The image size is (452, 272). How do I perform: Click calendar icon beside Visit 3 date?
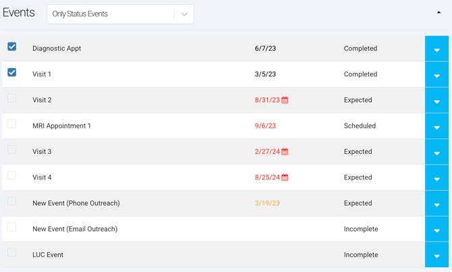[x=285, y=152]
